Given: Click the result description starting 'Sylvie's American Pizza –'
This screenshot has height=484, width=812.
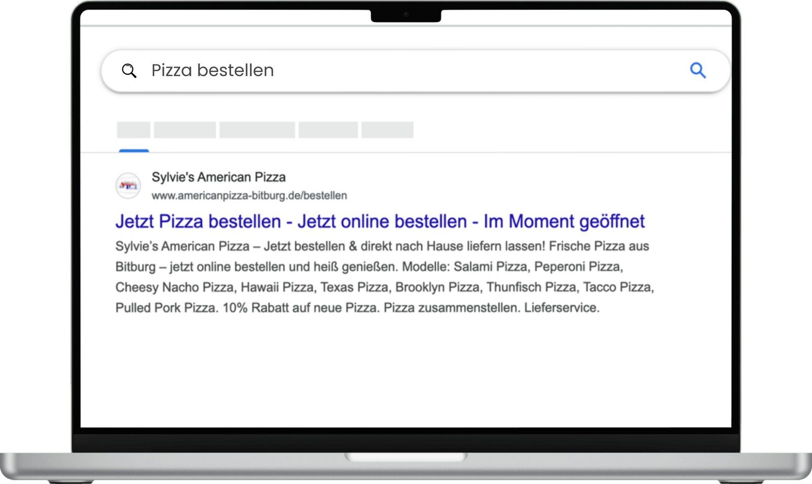Looking at the screenshot, I should tap(385, 277).
